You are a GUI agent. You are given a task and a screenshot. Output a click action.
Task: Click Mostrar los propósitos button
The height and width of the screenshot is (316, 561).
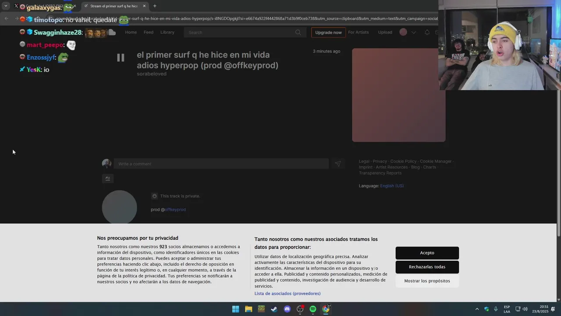tap(427, 281)
